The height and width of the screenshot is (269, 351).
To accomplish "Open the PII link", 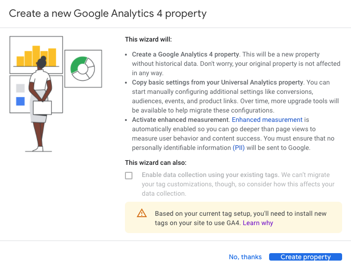I will coord(239,148).
